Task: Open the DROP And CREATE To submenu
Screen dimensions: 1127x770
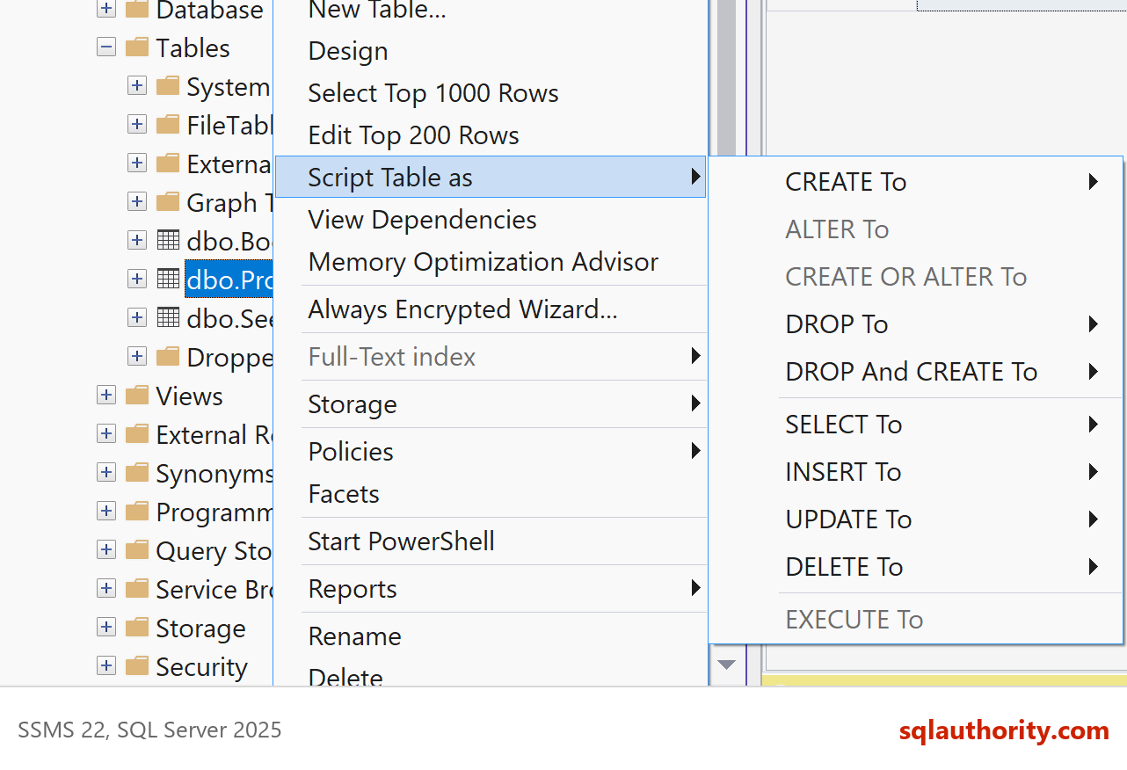Action: (916, 372)
